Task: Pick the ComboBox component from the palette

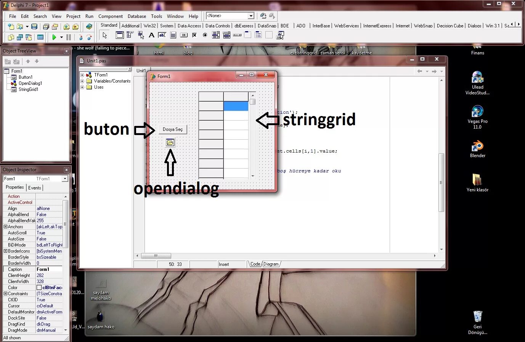Action: (226, 35)
